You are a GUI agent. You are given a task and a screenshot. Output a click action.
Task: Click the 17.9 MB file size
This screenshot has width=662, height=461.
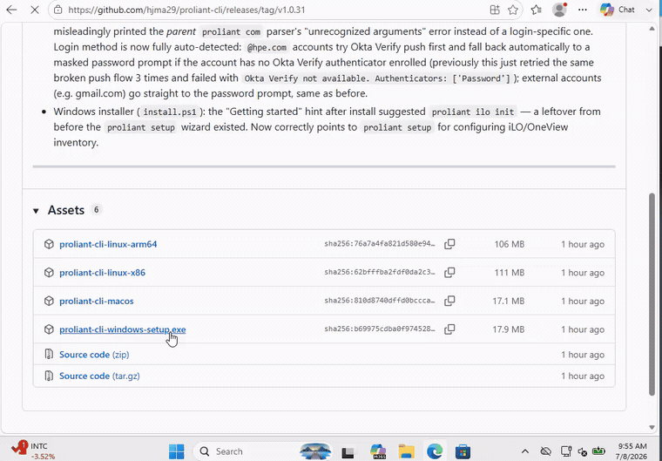click(x=509, y=329)
